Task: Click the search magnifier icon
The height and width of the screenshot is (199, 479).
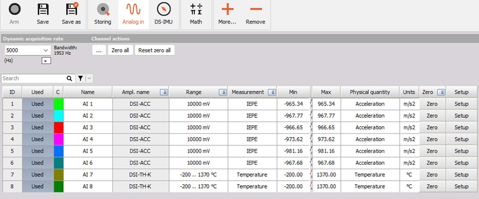Action: coord(69,78)
